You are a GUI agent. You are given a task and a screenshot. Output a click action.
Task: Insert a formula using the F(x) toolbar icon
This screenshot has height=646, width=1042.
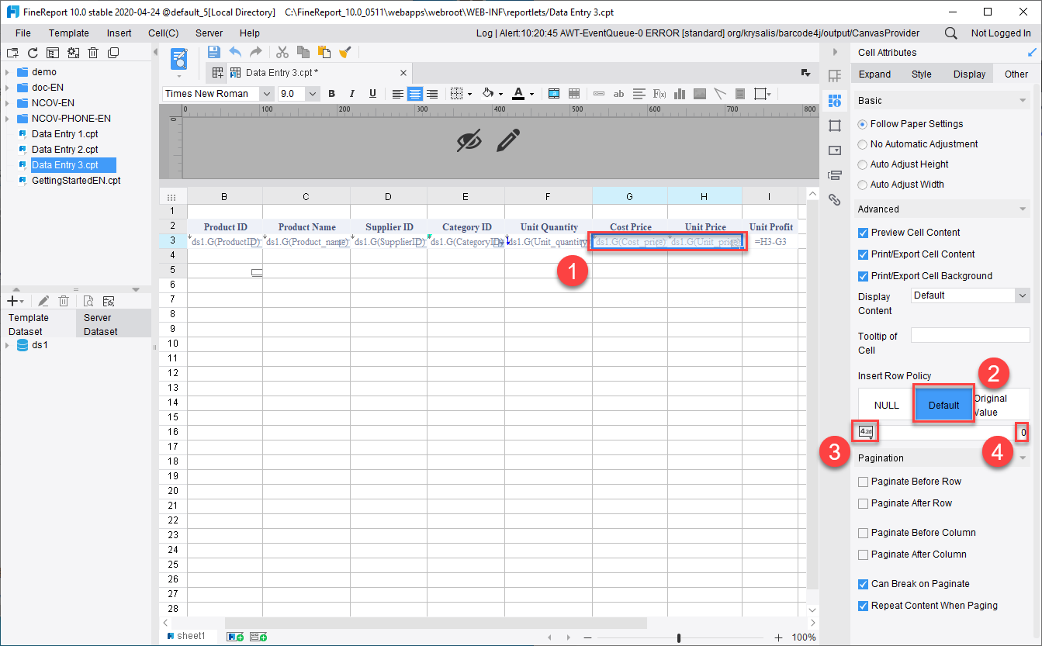659,93
